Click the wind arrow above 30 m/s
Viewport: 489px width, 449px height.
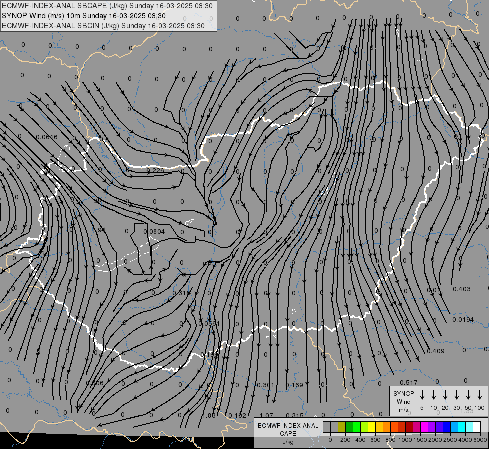456,395
